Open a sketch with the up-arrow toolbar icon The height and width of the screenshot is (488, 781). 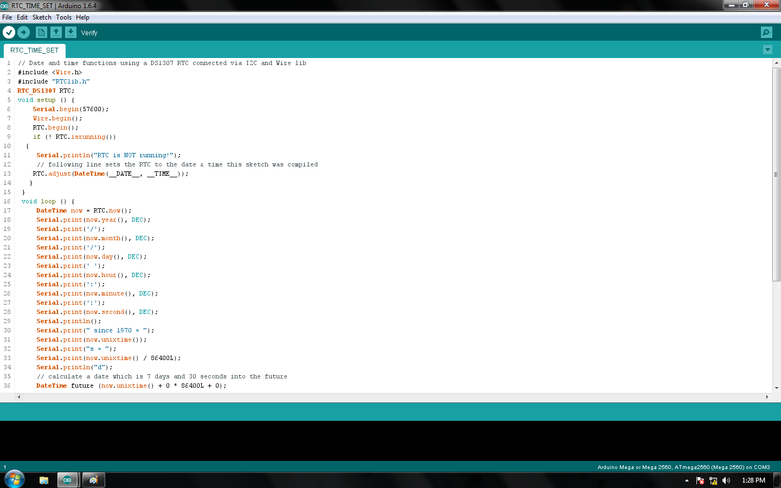[x=56, y=33]
